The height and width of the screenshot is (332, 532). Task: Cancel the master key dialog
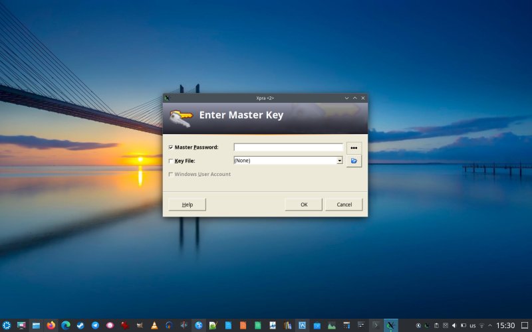pos(344,205)
